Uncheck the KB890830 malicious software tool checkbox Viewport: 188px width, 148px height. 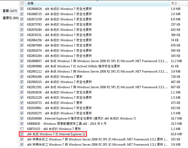pos(22,123)
